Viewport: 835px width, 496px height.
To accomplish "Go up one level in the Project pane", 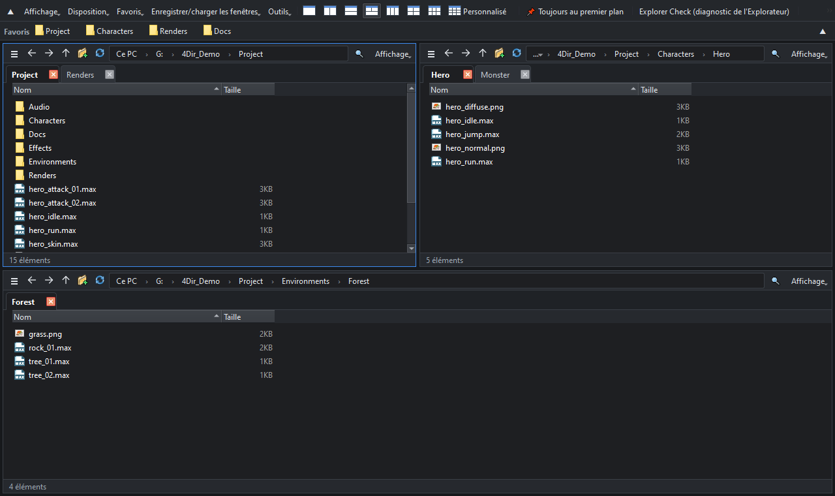I will click(66, 54).
